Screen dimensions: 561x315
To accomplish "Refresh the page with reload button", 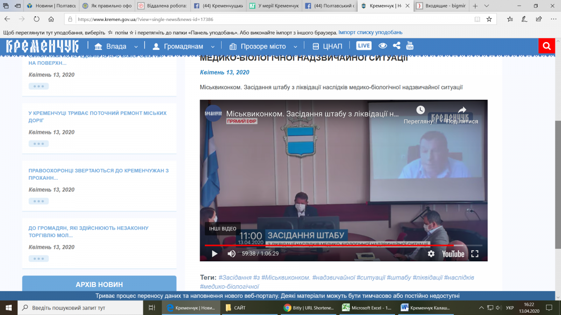I will point(36,19).
